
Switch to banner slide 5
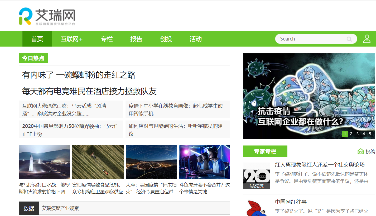point(370,134)
